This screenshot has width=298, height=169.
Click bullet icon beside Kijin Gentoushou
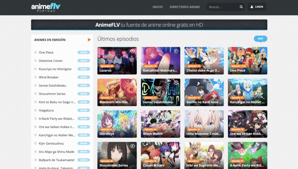pos(36,143)
